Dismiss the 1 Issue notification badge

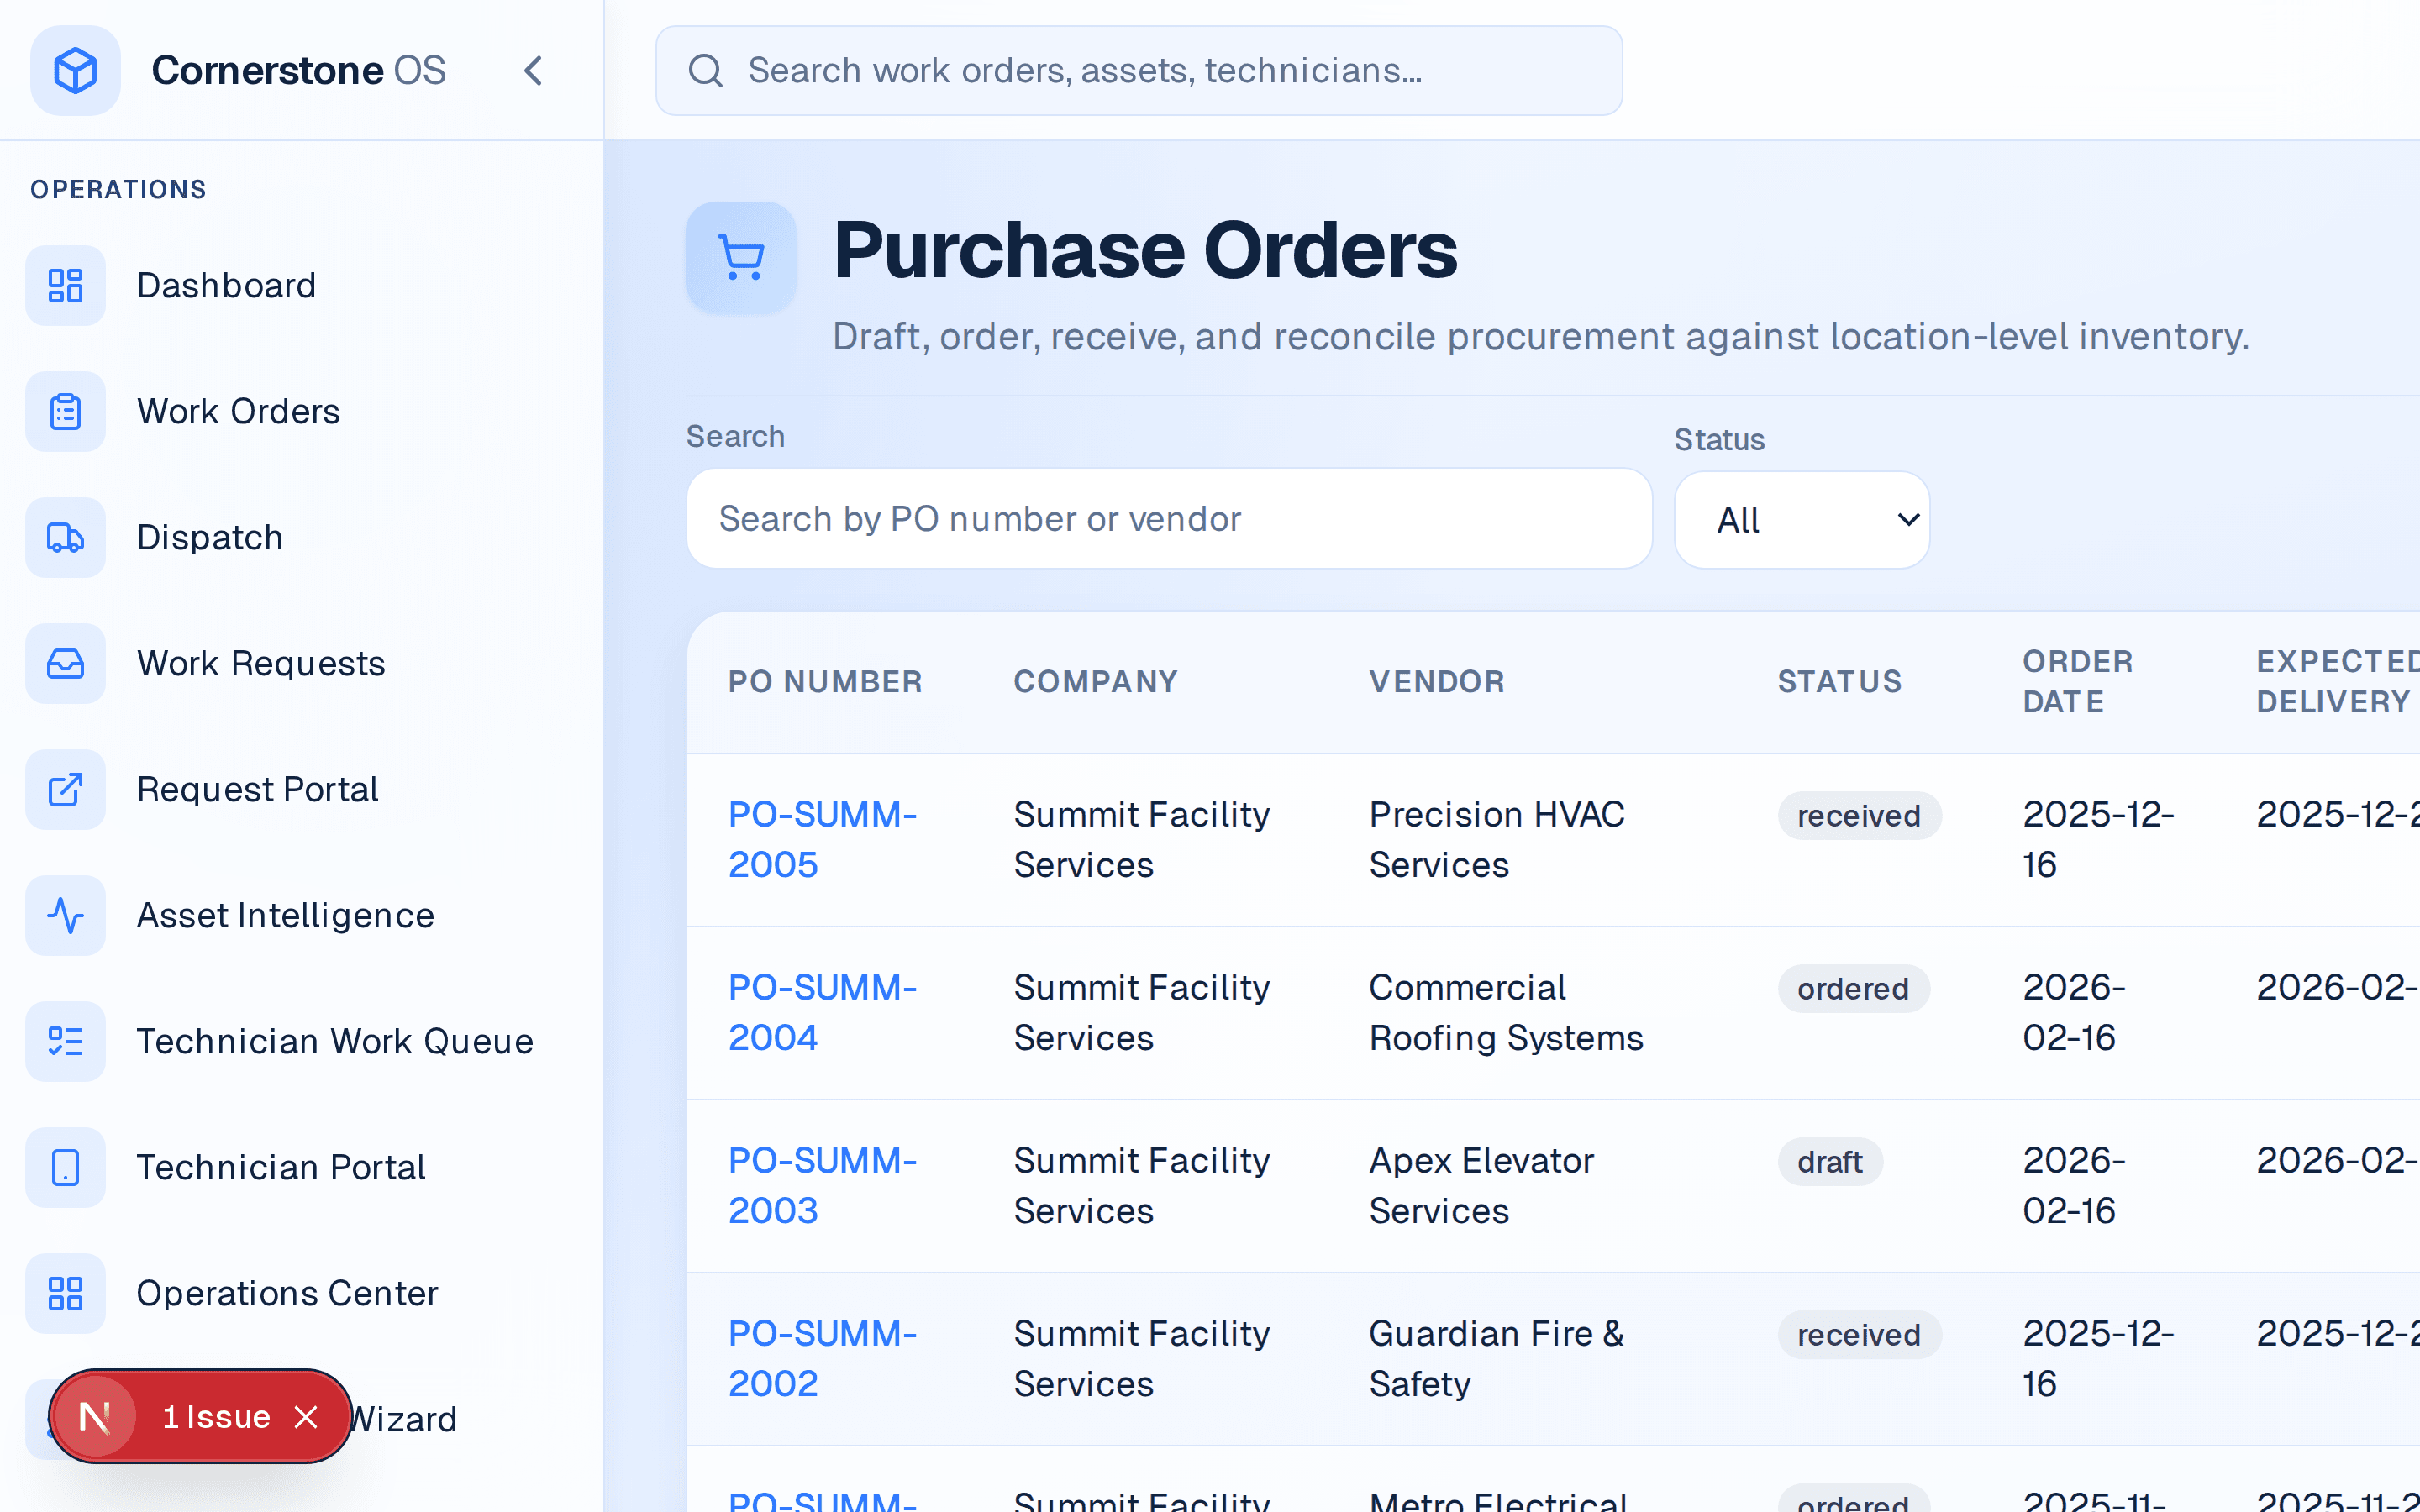point(306,1416)
